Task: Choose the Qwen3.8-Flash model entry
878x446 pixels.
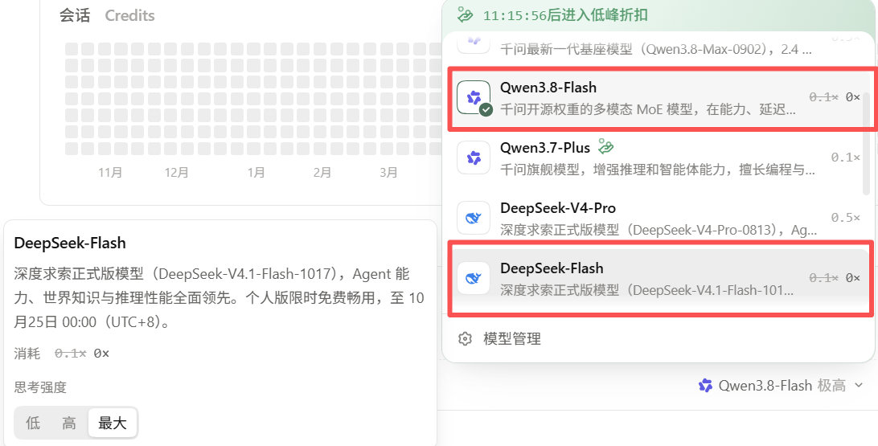Action: 660,97
